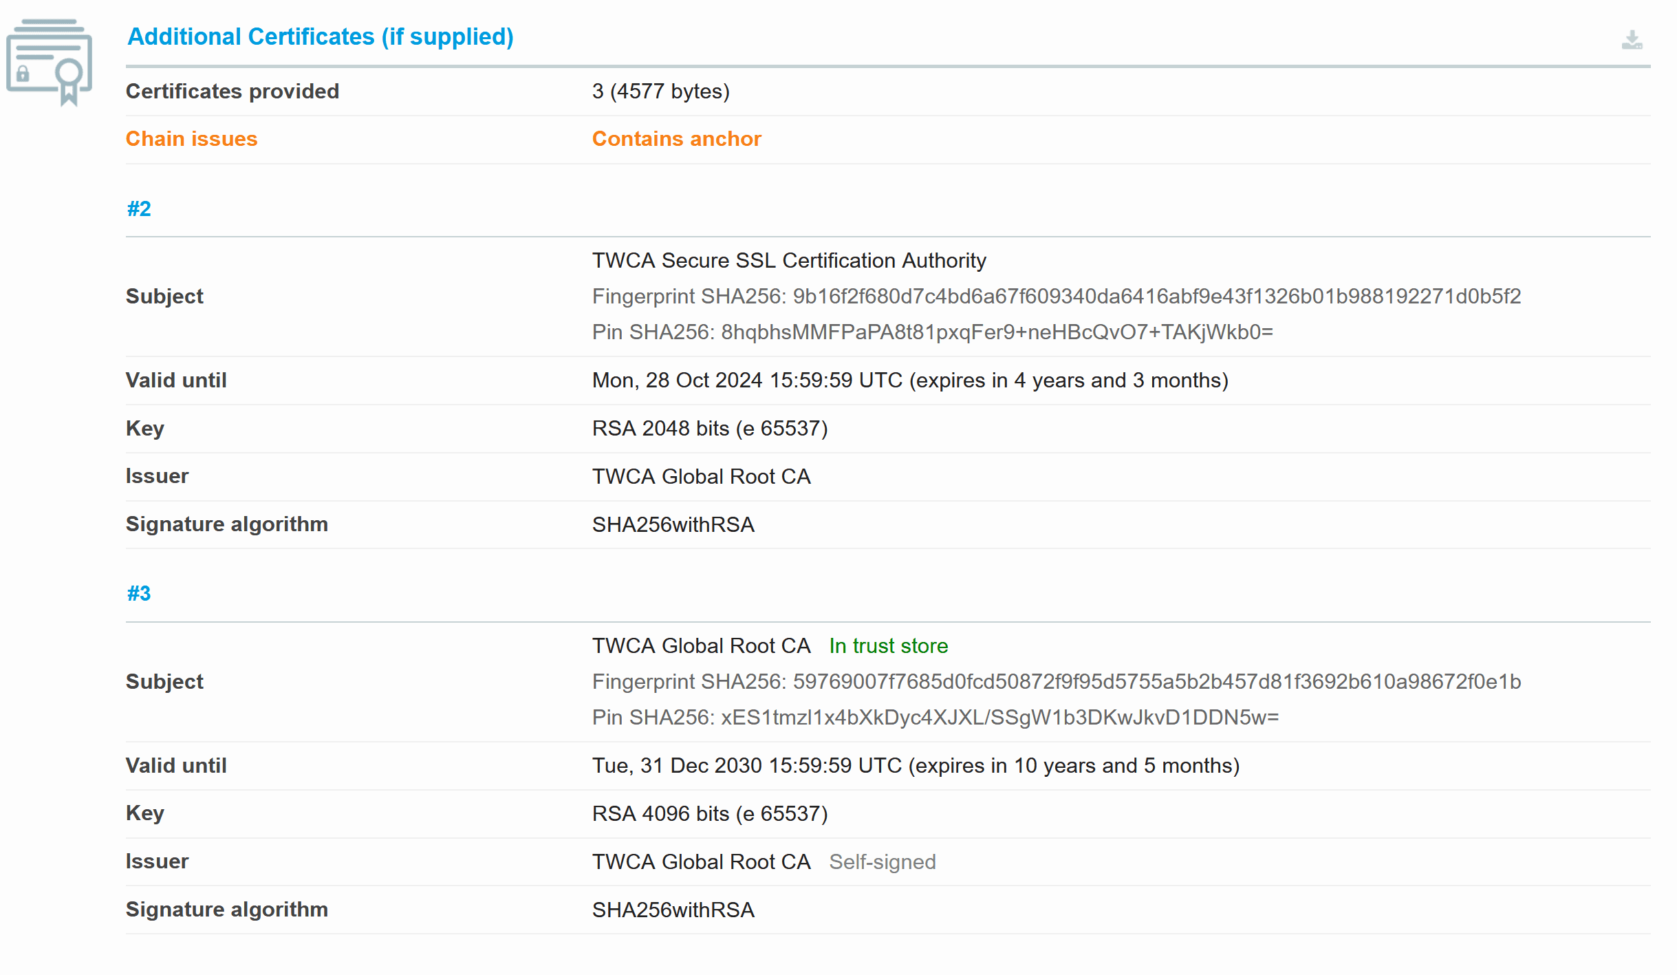Click TWCA Secure SSL Certification Authority subject
The height and width of the screenshot is (975, 1677).
pyautogui.click(x=788, y=261)
